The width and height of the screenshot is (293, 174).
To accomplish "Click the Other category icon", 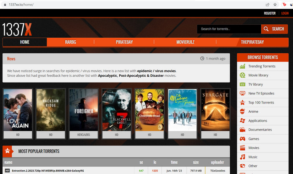I will (x=242, y=166).
